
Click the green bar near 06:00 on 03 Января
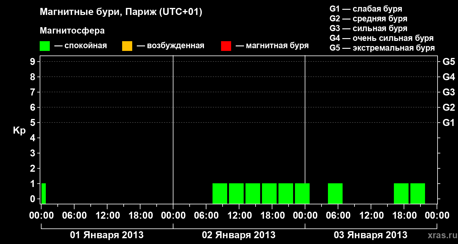(x=335, y=193)
